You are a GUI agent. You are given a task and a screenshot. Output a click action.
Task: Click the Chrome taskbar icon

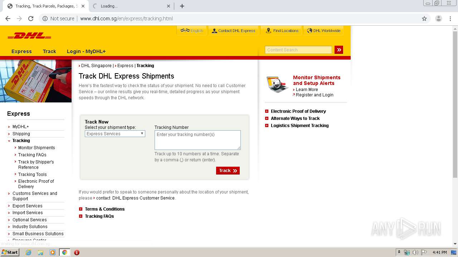point(64,252)
